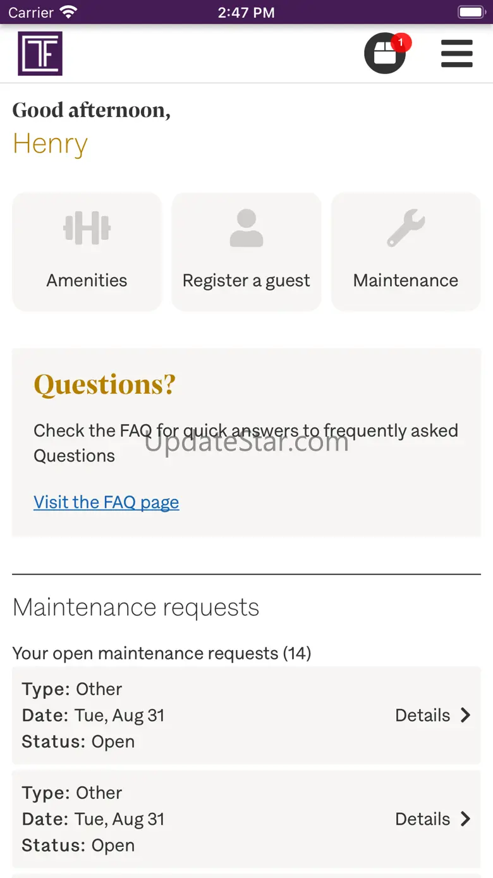
Task: Click the Questions? heading
Action: point(104,384)
